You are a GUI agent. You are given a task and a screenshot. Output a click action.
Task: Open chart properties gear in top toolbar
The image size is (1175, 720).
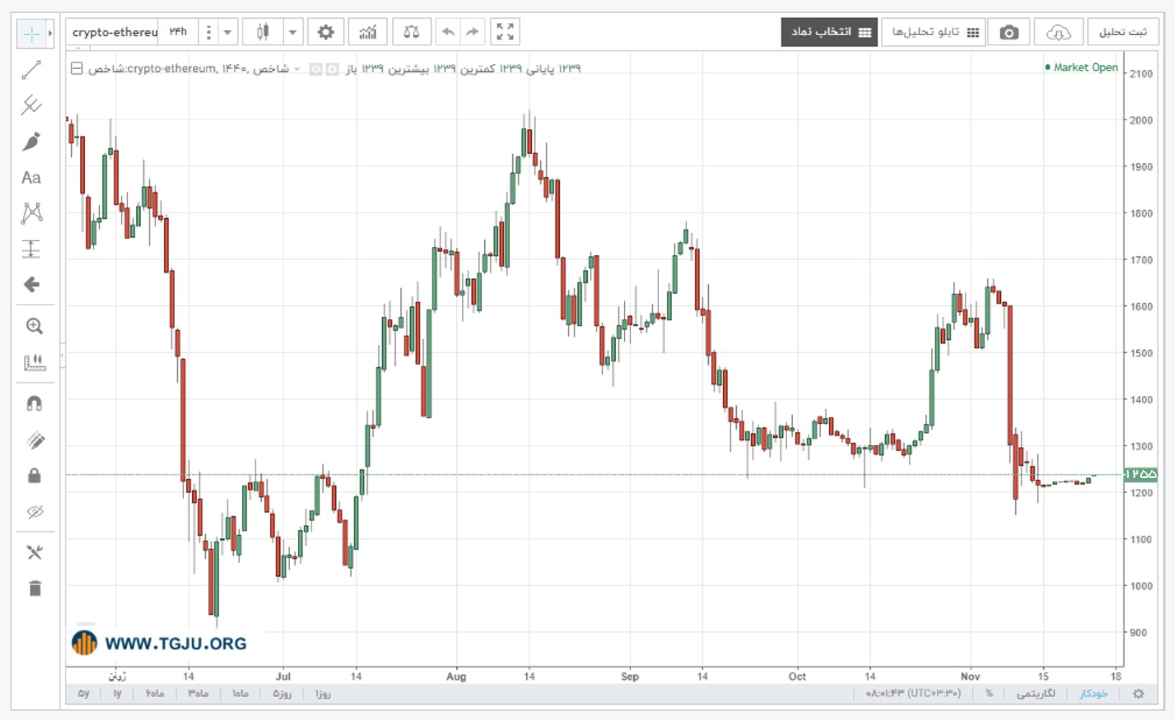pos(326,32)
